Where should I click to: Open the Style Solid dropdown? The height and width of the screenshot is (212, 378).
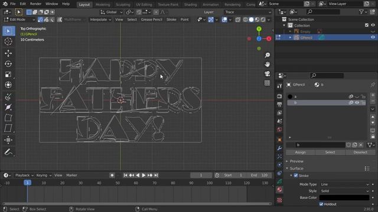344,191
